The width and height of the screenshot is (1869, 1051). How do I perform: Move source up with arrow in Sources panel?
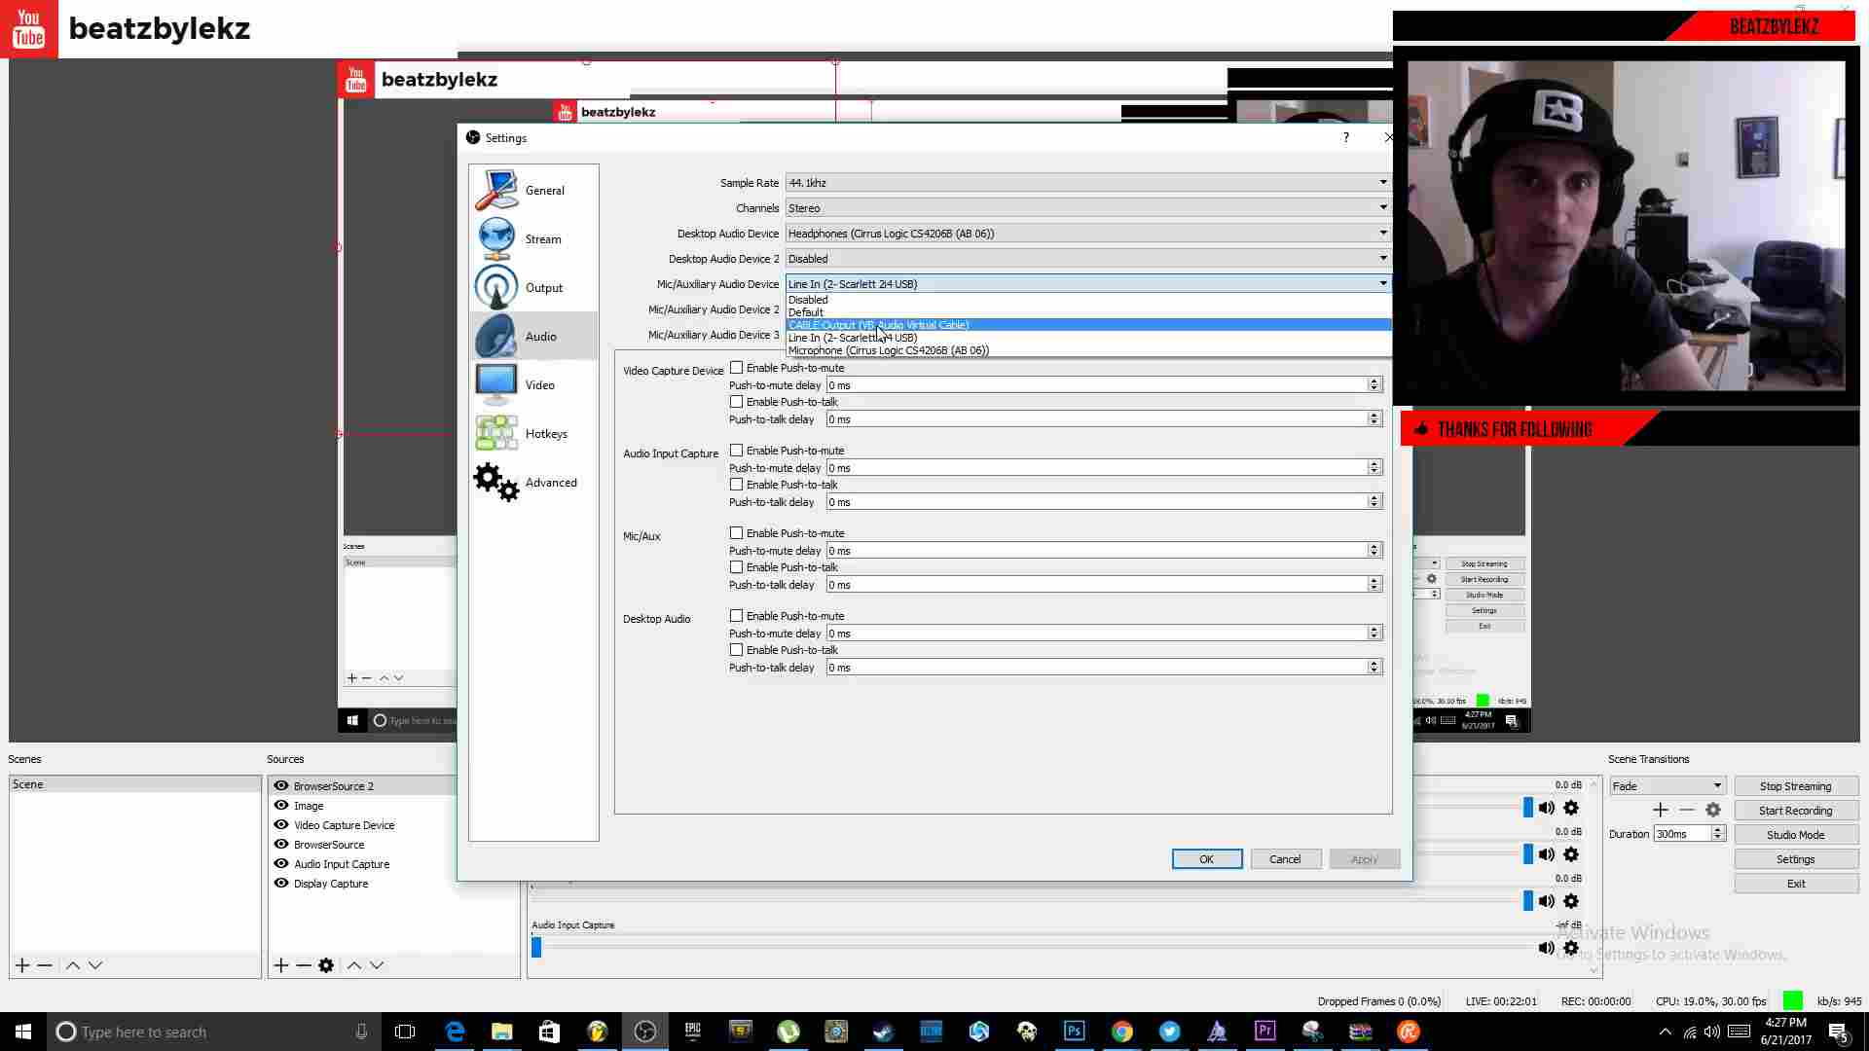click(x=354, y=965)
